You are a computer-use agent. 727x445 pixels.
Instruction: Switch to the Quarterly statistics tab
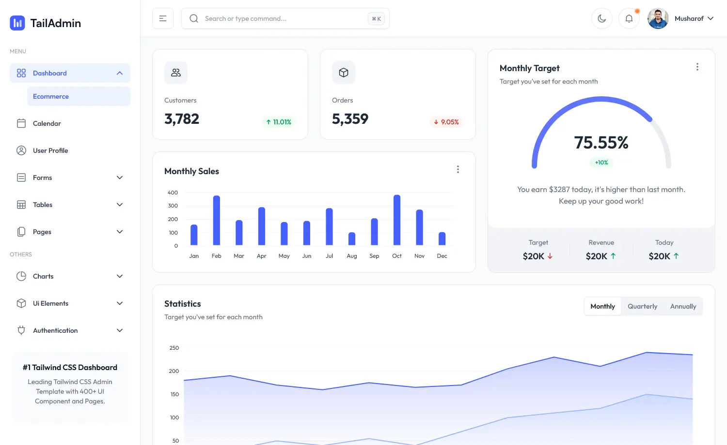tap(642, 306)
